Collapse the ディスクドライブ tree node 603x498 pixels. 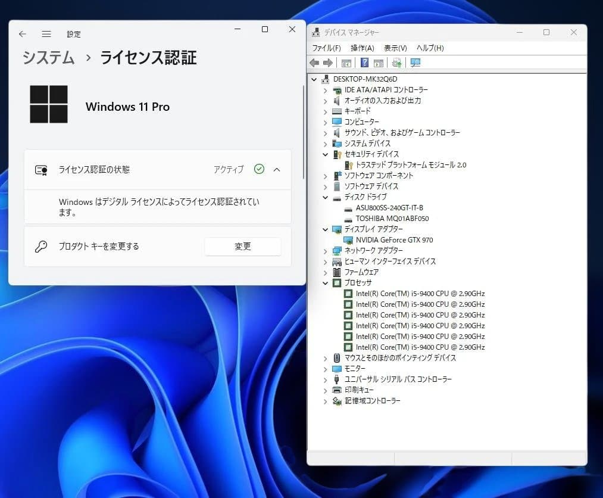point(324,197)
